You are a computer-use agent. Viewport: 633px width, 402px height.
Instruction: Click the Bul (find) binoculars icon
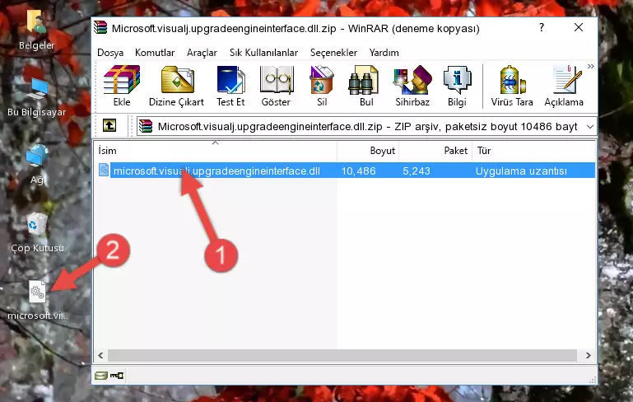coord(365,86)
